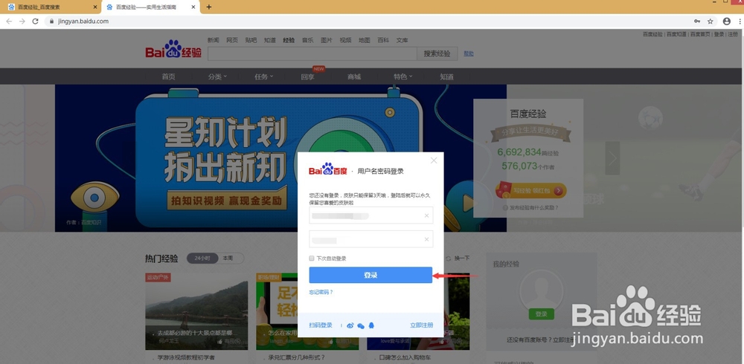Open the top-right 百度首页 link
Screen dimensions: 744x364
700,34
